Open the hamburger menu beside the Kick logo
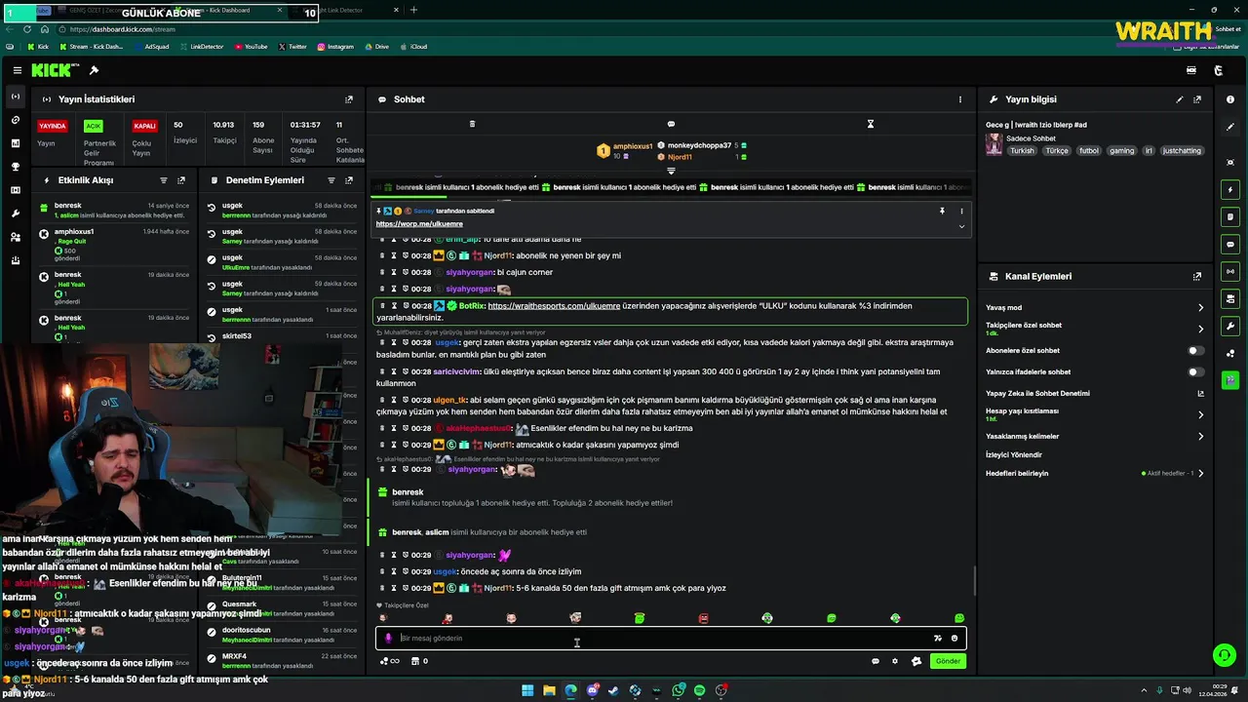This screenshot has width=1248, height=702. point(17,70)
